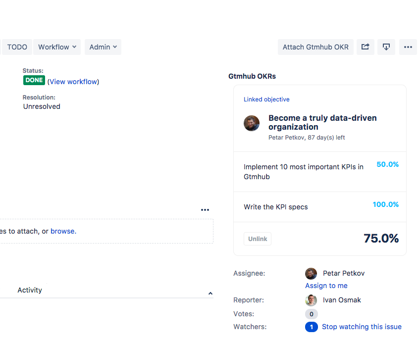Click reporter name Ivan Osmak

click(x=342, y=300)
